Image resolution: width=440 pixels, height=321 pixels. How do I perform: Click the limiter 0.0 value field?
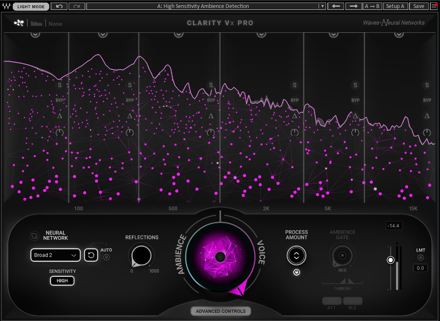(420, 268)
